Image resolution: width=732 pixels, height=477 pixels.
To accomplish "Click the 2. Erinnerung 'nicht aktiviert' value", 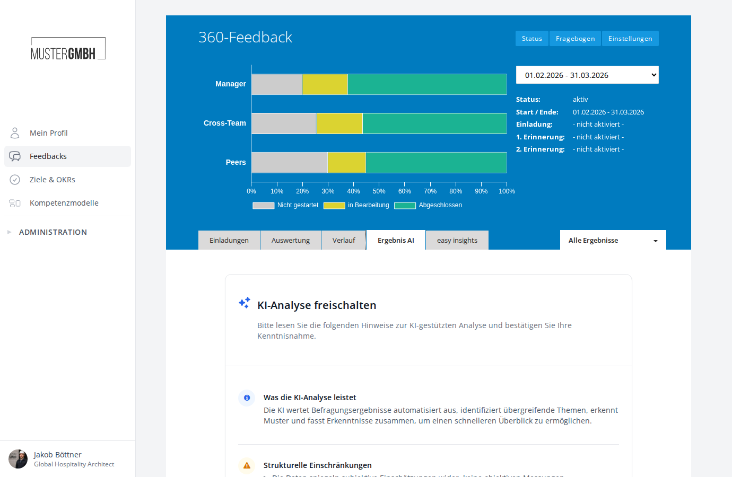I will pos(598,149).
